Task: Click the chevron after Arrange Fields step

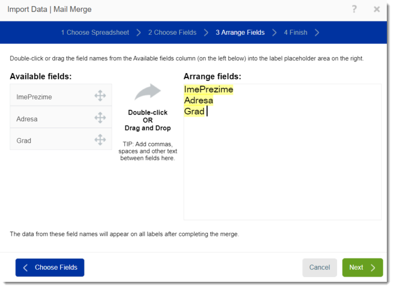Action: (274, 33)
